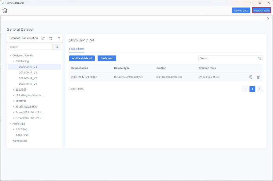
Task: Click the add new folder icon
Action: [x=50, y=38]
